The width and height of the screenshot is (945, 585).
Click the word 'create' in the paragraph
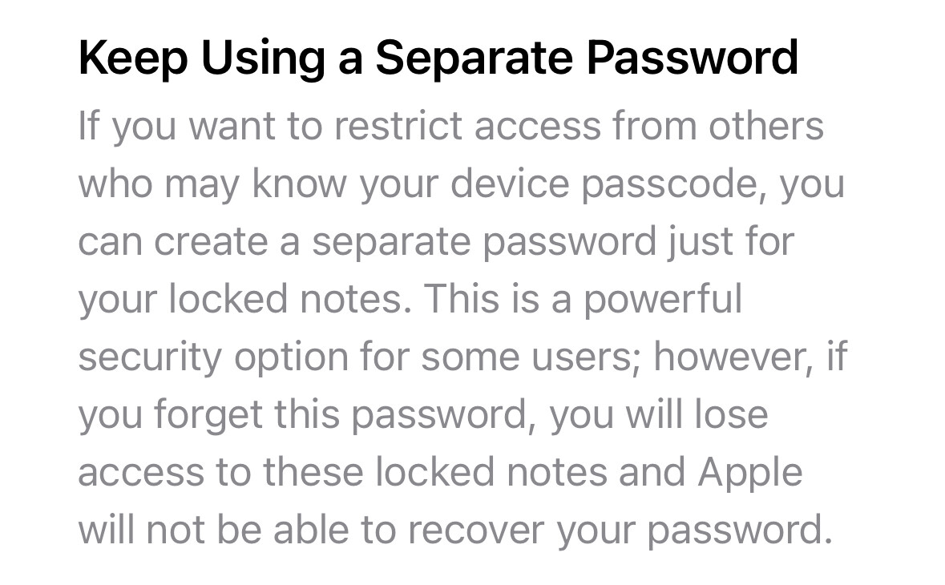211,241
